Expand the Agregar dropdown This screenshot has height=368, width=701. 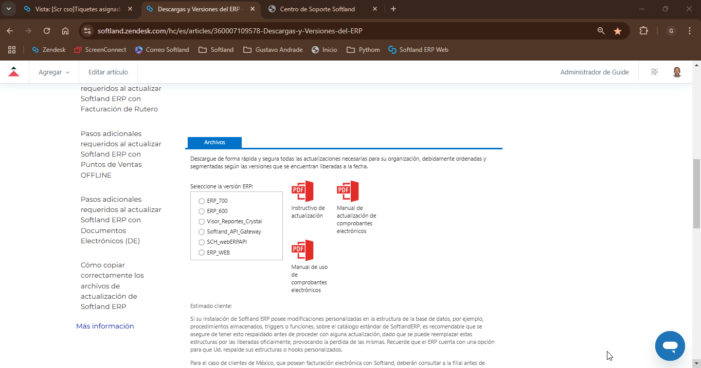point(54,72)
